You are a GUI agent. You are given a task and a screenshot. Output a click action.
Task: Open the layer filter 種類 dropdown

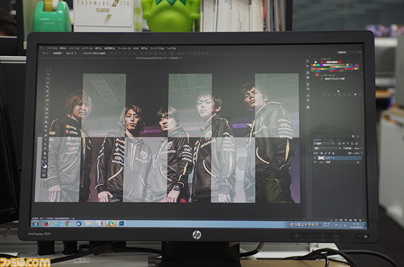[324, 144]
